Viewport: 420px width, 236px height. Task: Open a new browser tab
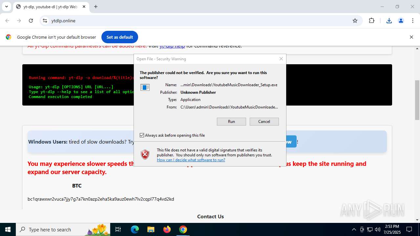pyautogui.click(x=96, y=7)
